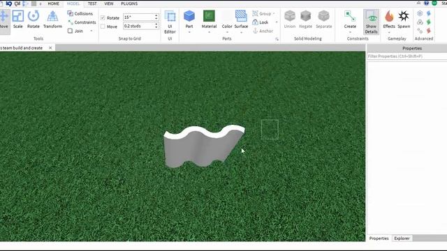The width and height of the screenshot is (447, 251).
Task: Click the green script icon in Advanced
Action: point(429,22)
